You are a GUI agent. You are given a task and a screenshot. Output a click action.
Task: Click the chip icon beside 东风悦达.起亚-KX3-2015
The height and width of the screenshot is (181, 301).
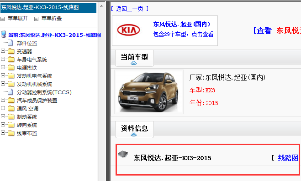123,154
